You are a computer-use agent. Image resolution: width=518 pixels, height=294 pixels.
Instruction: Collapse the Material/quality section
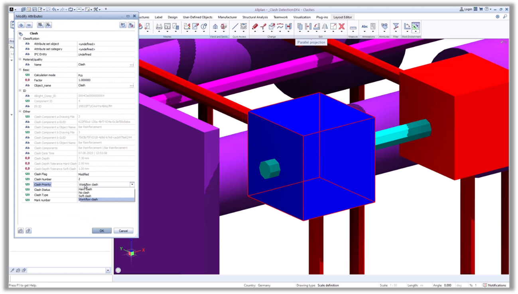(x=20, y=59)
